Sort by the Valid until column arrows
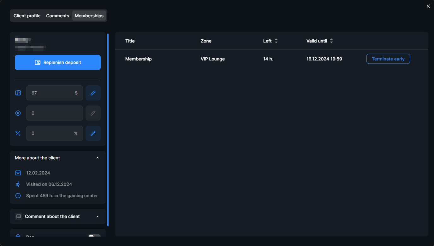434x246 pixels. [x=331, y=41]
